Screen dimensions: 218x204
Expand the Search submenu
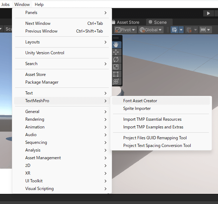pos(62,64)
